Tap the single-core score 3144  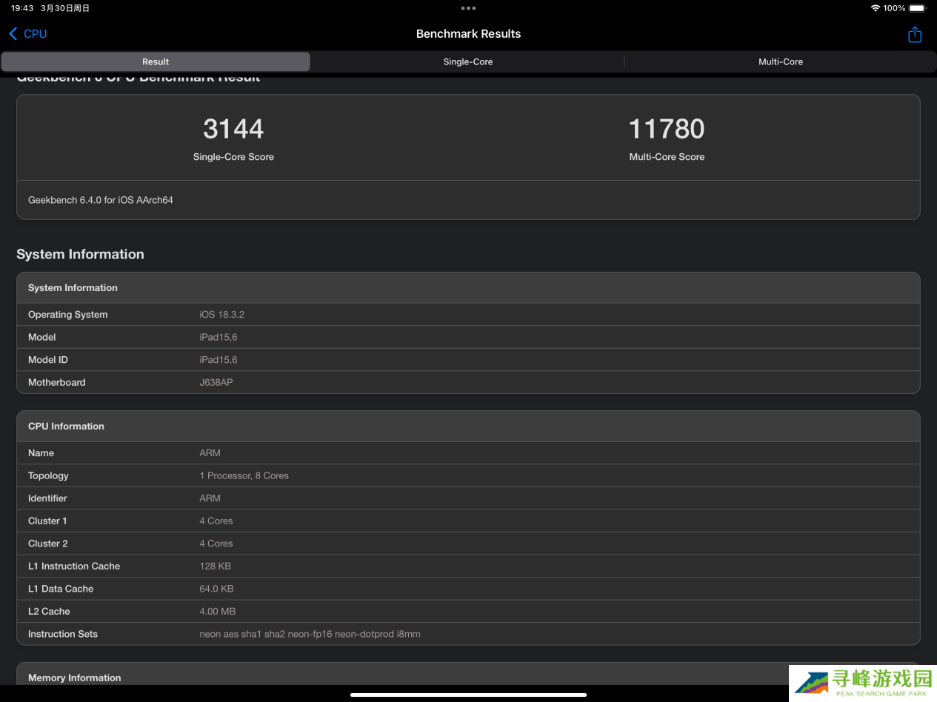click(x=233, y=129)
